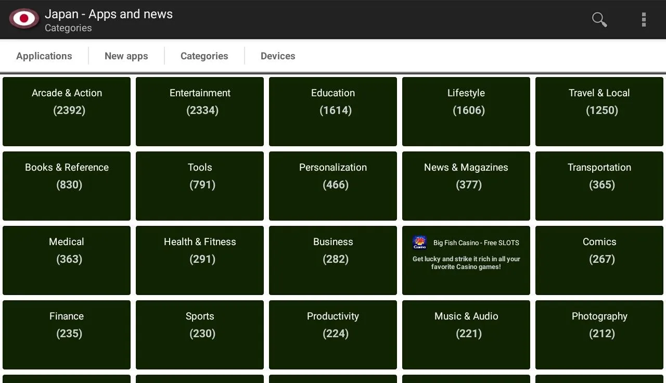Open the Medical category tile

tap(67, 260)
